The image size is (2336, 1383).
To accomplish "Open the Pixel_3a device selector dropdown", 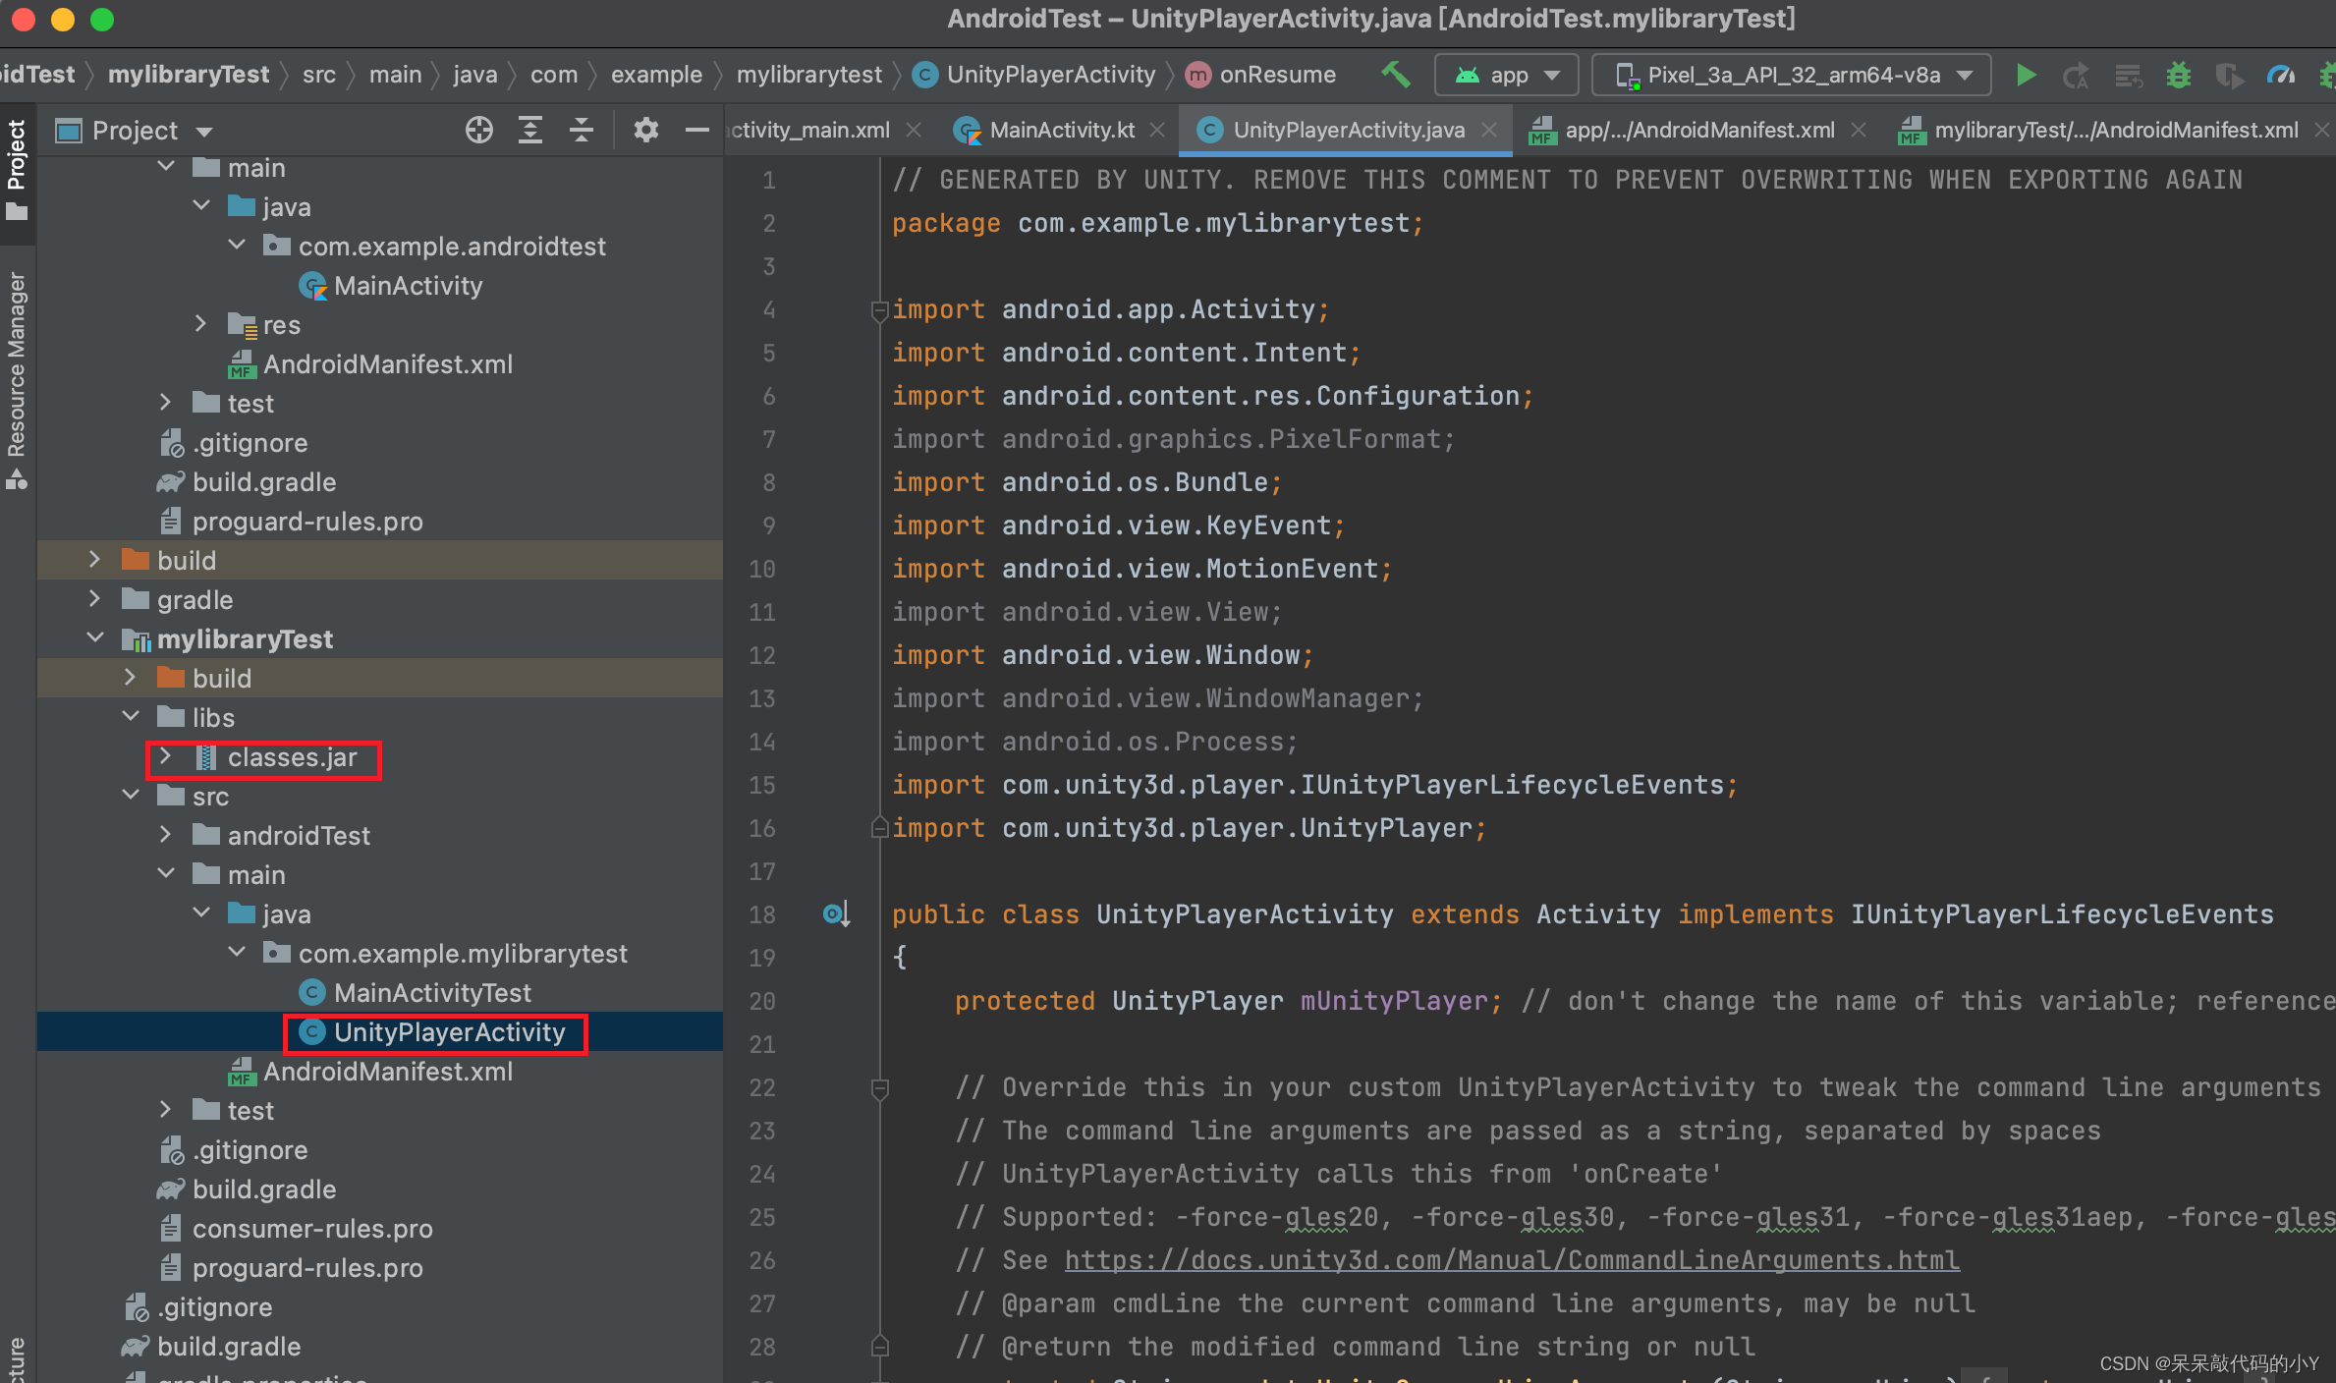I will [1791, 76].
